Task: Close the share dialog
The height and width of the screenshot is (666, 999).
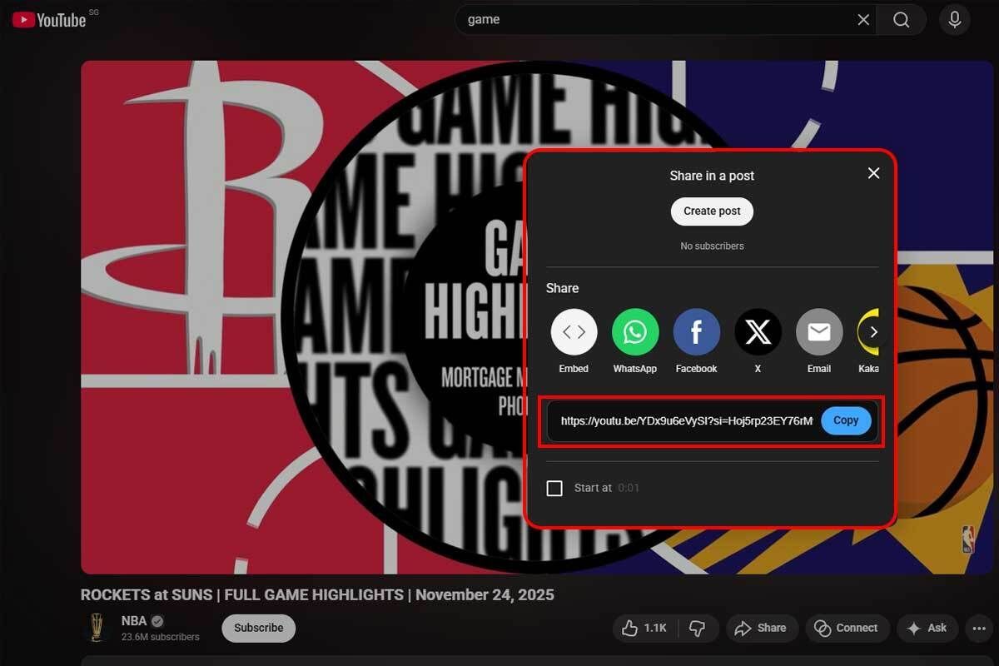Action: tap(873, 173)
